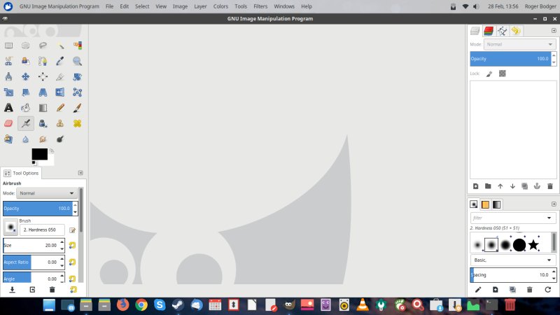The width and height of the screenshot is (560, 315).
Task: Toggle lock alpha channel in Layers panel
Action: [502, 73]
